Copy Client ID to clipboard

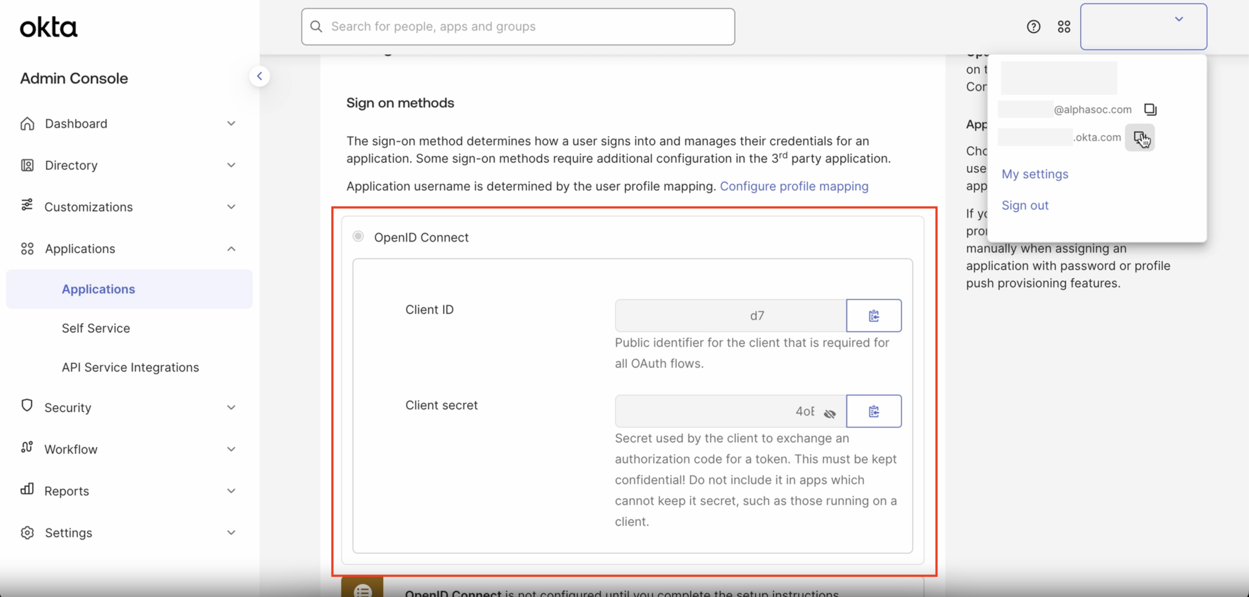tap(873, 315)
